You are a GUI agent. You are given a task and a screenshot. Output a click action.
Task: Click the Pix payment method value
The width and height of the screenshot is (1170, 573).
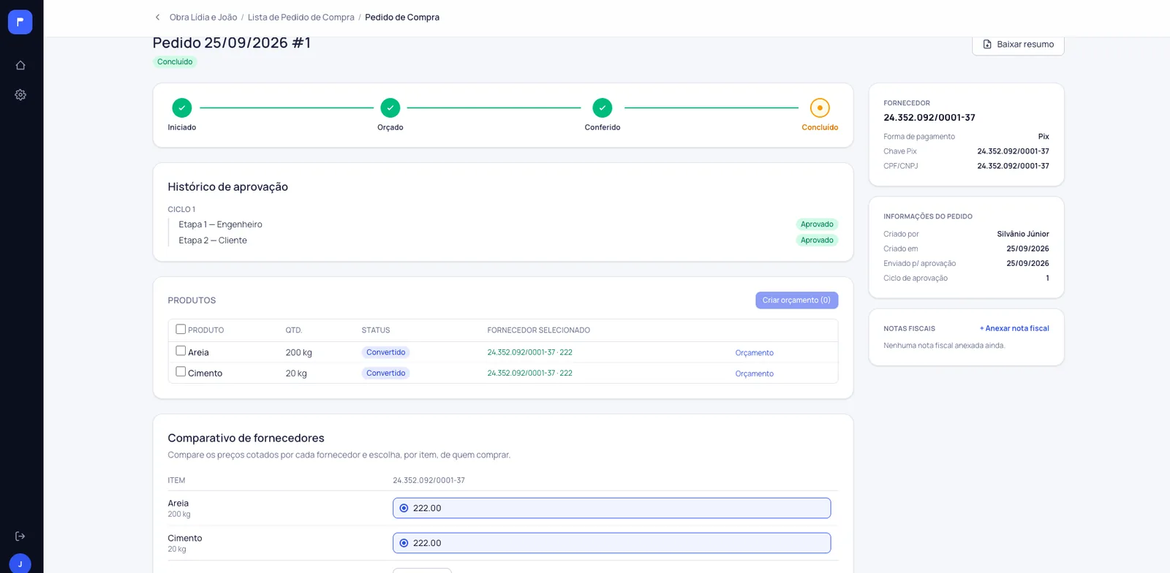pos(1043,137)
